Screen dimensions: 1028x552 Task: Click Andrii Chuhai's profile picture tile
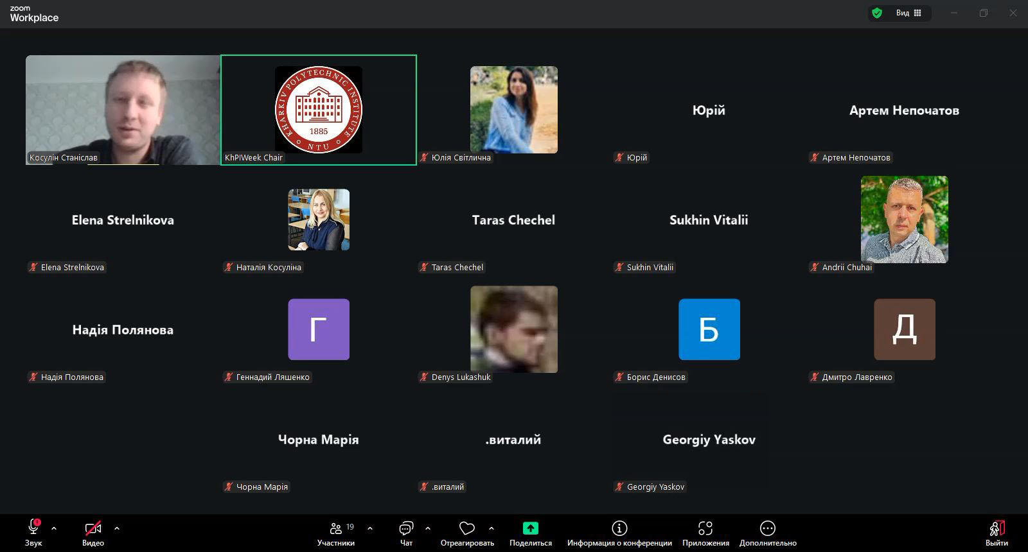(x=904, y=220)
